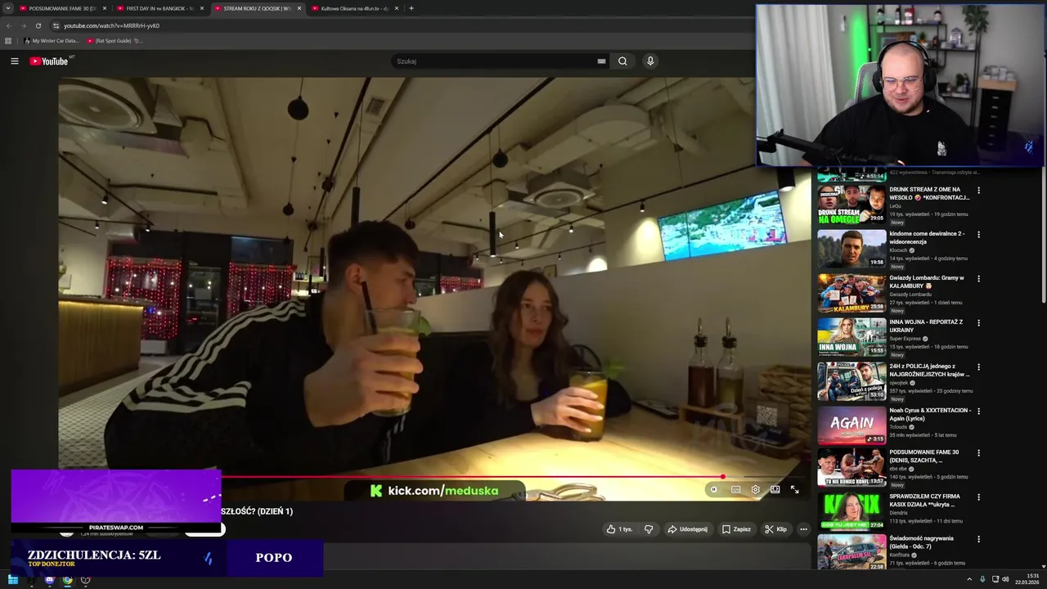Open the 24H z POLICJĄ video title
The image size is (1047, 589).
tap(929, 370)
